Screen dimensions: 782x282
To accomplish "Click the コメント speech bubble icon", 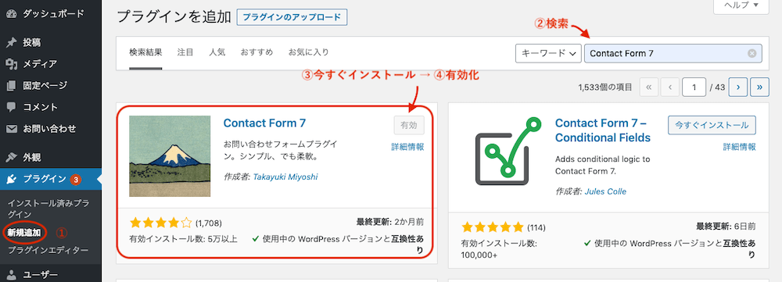I will click(x=12, y=107).
